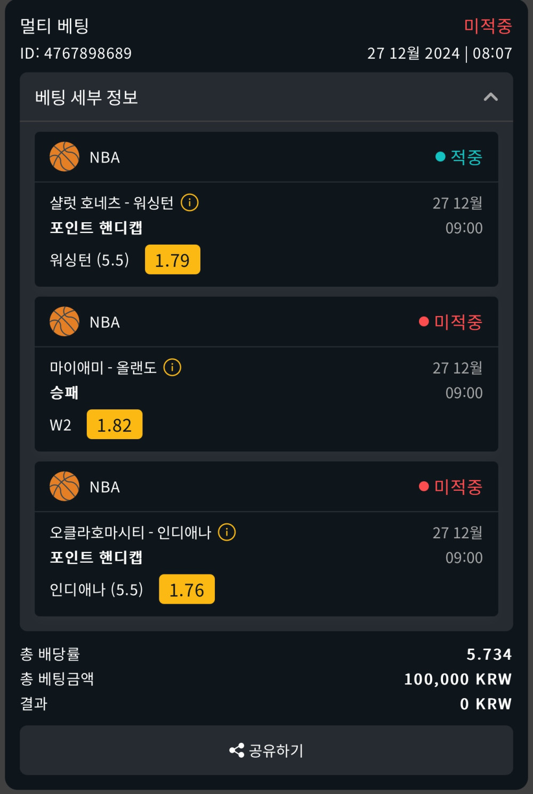The width and height of the screenshot is (533, 794).
Task: Click the 총 배당률 value 5.734
Action: click(489, 654)
